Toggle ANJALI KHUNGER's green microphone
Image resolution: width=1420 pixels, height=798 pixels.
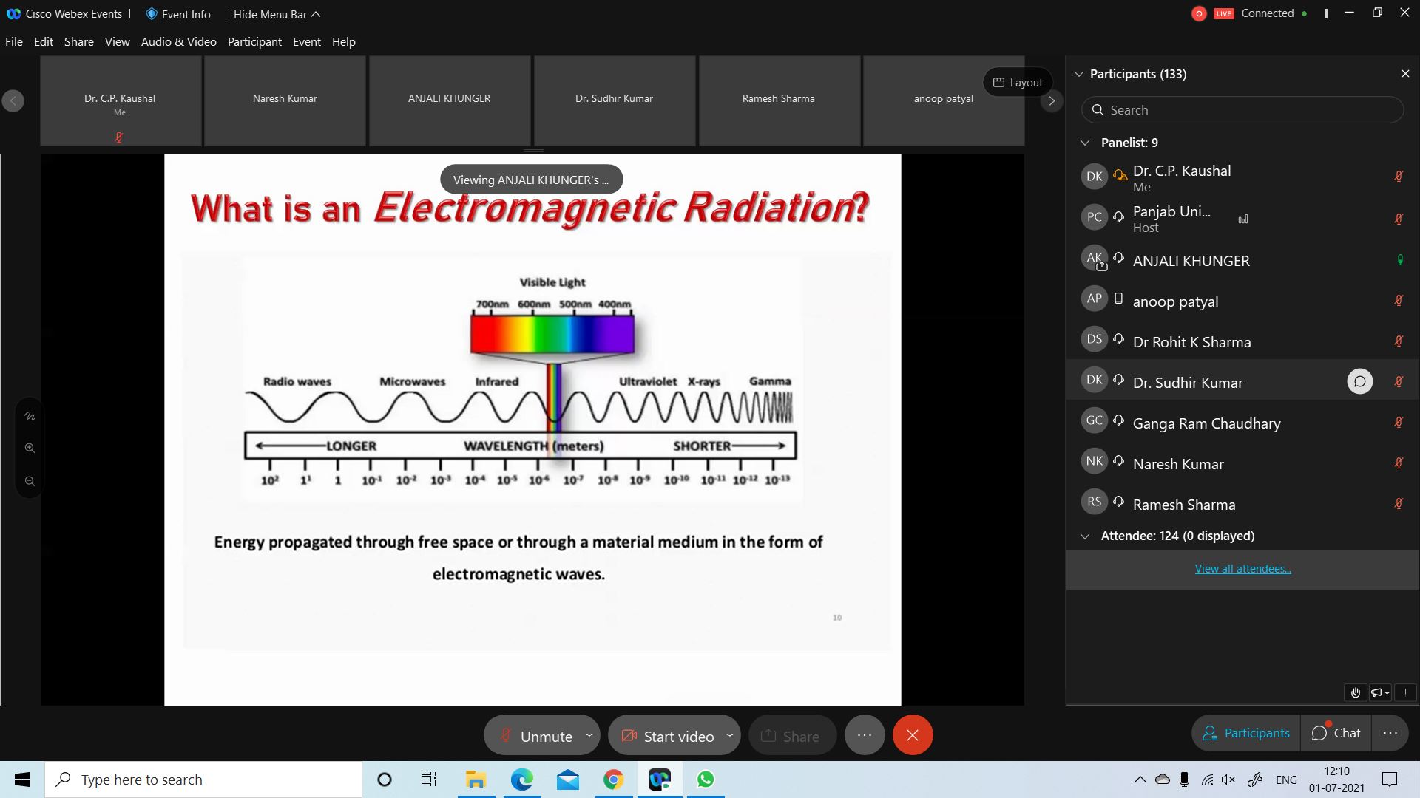click(1399, 259)
